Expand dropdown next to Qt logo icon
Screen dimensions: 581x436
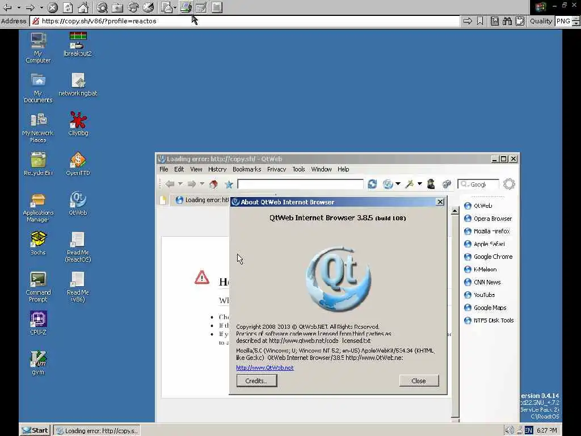(398, 184)
